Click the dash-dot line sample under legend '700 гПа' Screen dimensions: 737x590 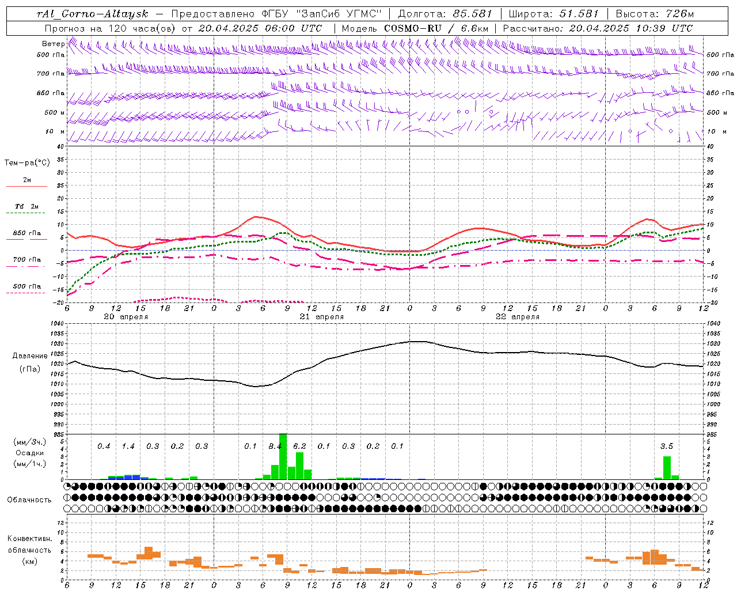click(26, 266)
